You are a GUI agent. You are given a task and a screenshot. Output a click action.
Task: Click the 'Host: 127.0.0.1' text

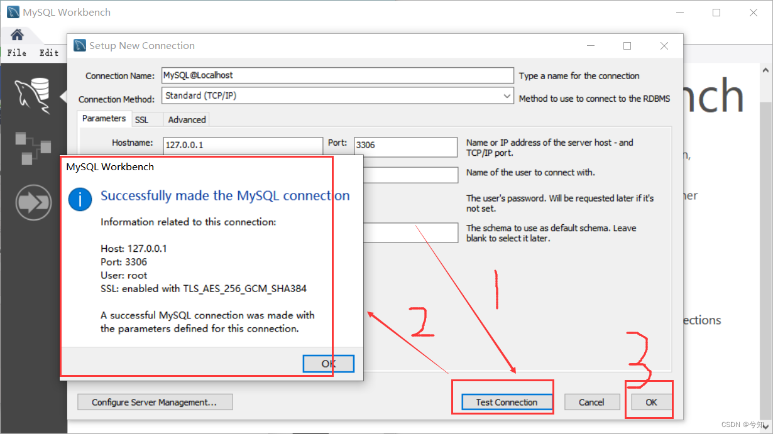coord(133,249)
